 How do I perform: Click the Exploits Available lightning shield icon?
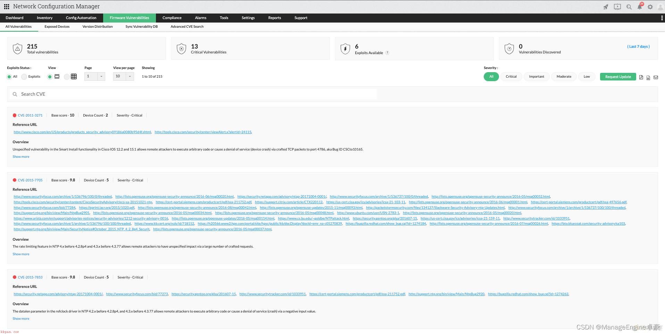pyautogui.click(x=345, y=49)
